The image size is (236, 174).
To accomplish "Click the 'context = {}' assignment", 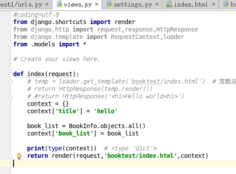I will pos(48,104).
